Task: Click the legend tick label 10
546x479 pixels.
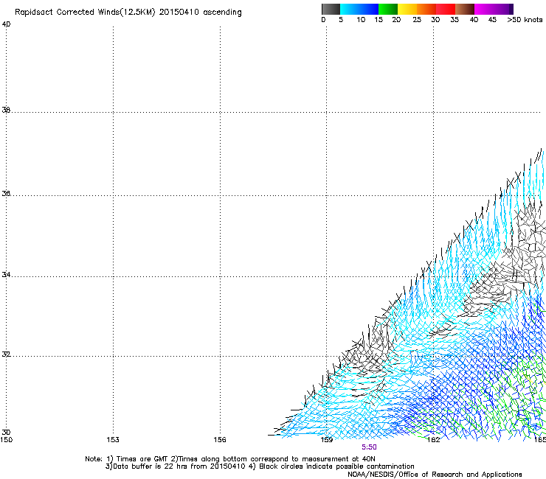Action: pyautogui.click(x=361, y=20)
